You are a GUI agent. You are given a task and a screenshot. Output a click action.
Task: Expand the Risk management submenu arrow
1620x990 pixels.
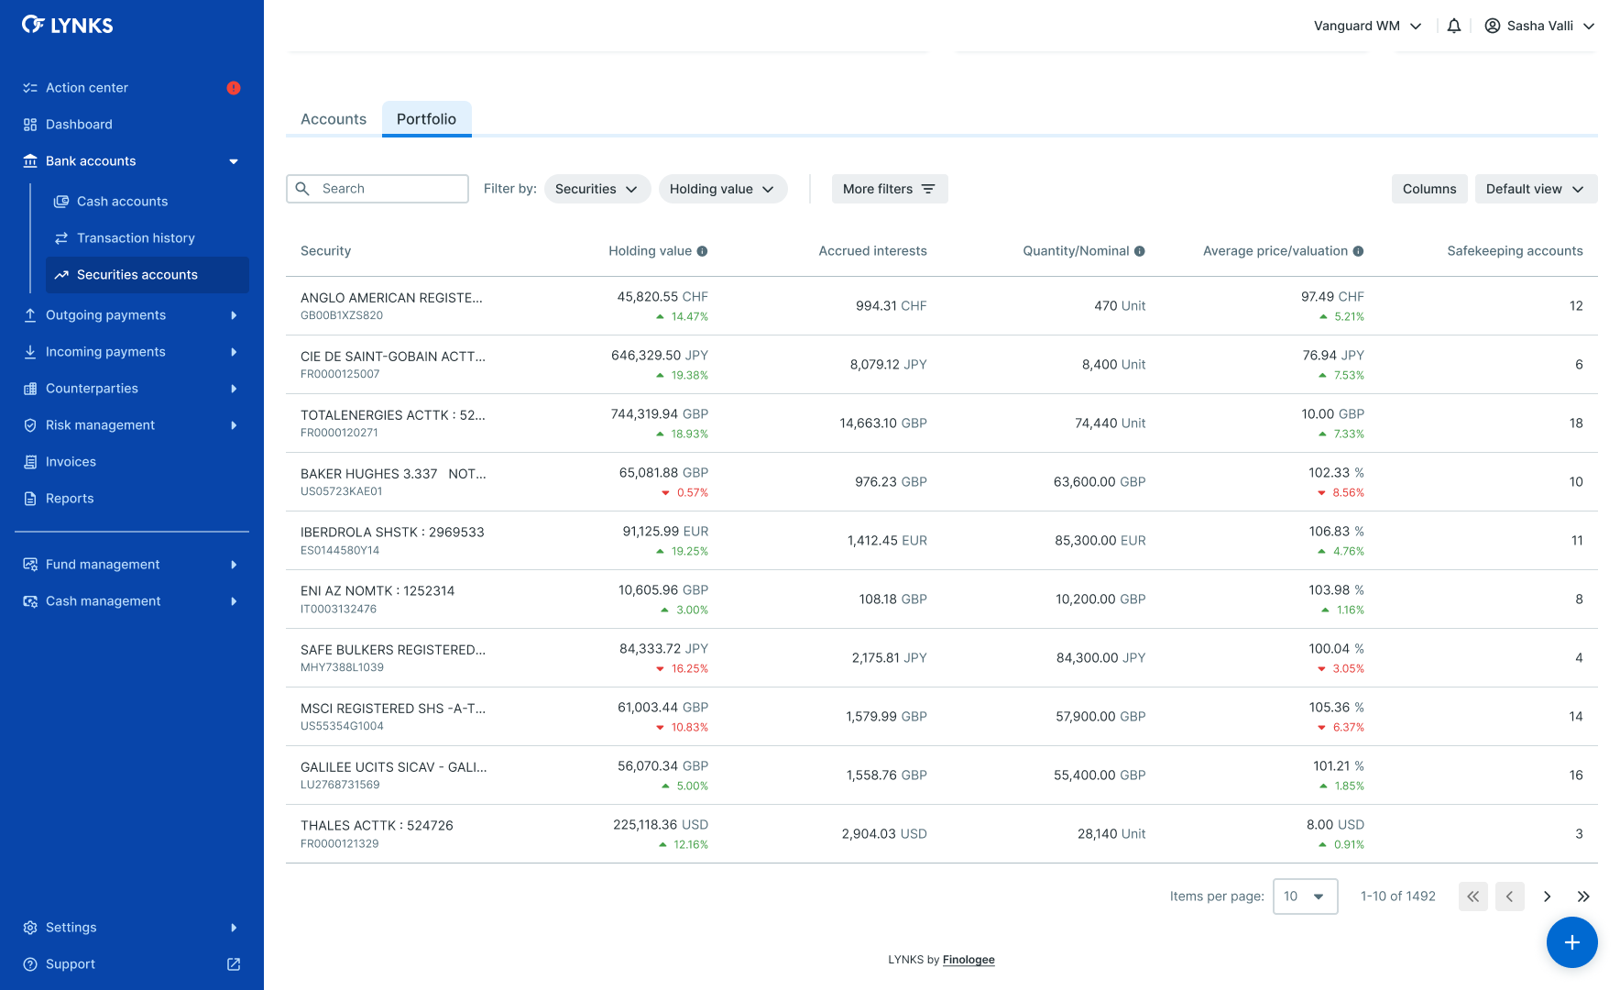pos(234,425)
